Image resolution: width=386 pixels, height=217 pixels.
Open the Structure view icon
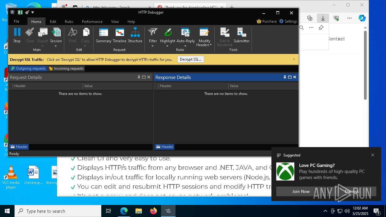click(x=135, y=32)
